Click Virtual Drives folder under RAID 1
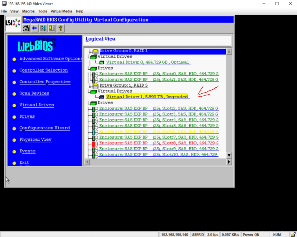 pos(93,57)
